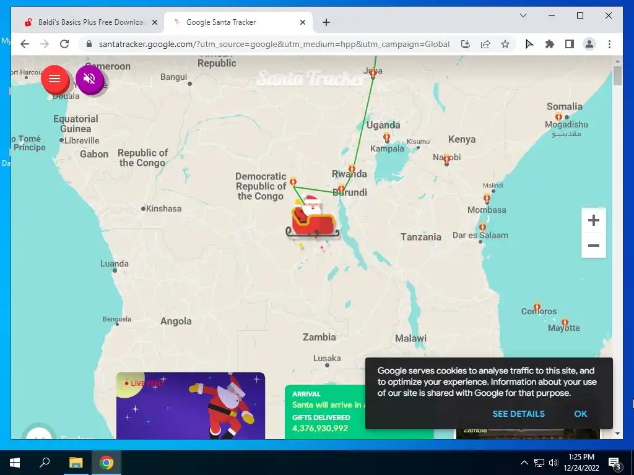Screen dimensions: 634x475
Task: Zoom in the map with plus button
Action: (593, 220)
